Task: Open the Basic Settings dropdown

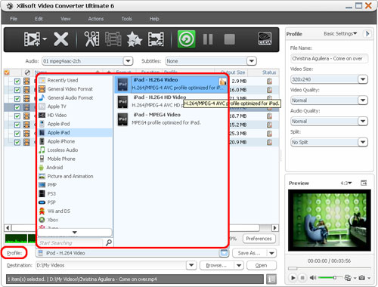Action: [340, 33]
